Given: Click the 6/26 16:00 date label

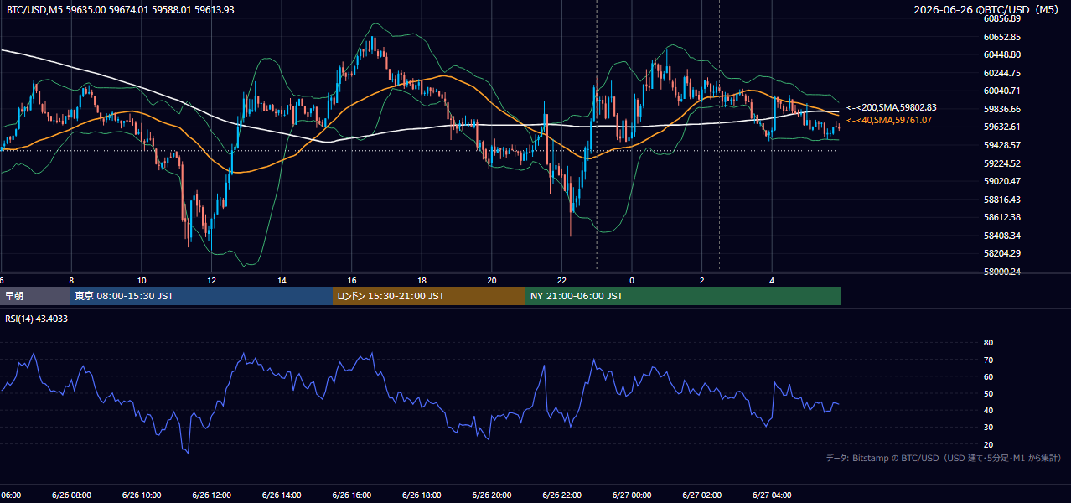Looking at the screenshot, I should tap(352, 495).
